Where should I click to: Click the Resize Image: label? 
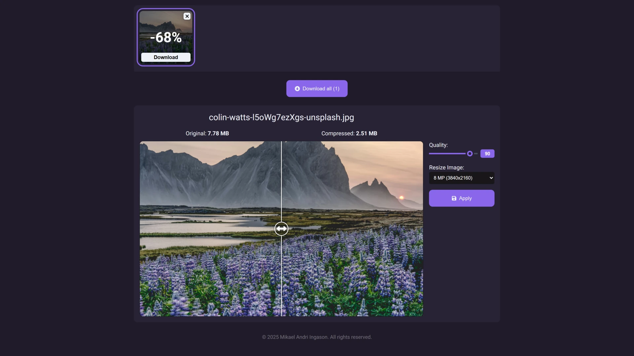446,168
